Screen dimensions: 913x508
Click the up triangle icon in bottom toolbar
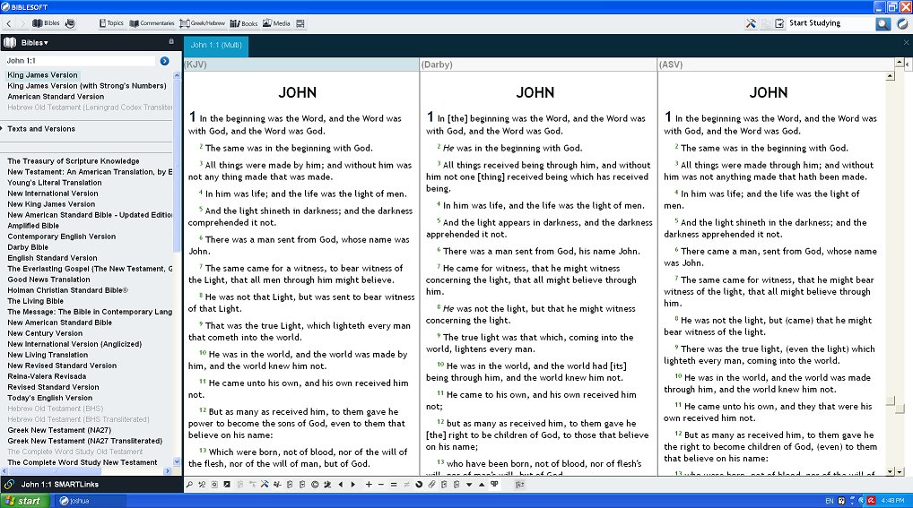[x=482, y=485]
